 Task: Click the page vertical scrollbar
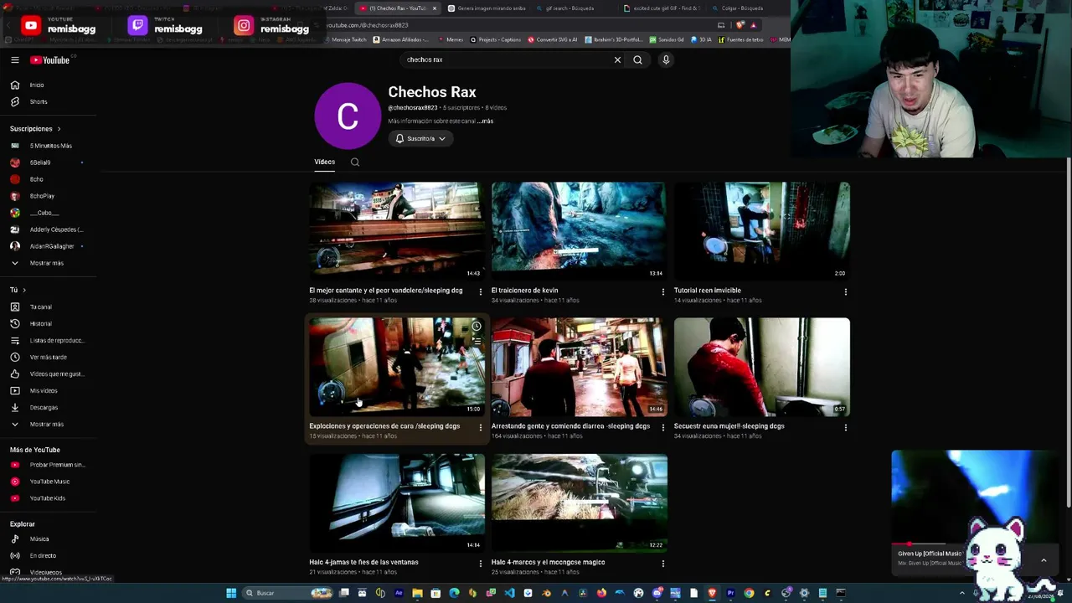1068,331
